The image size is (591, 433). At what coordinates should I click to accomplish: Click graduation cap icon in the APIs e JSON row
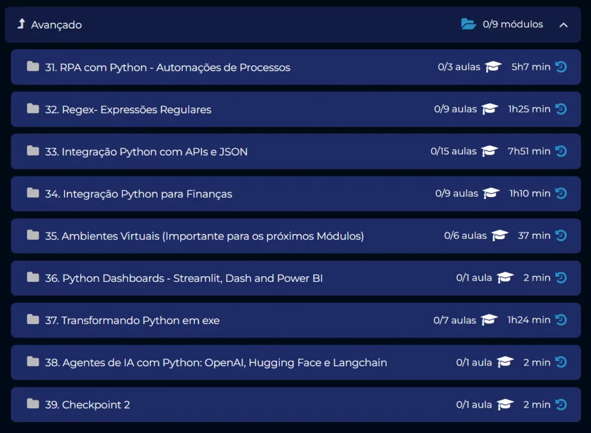pos(489,151)
